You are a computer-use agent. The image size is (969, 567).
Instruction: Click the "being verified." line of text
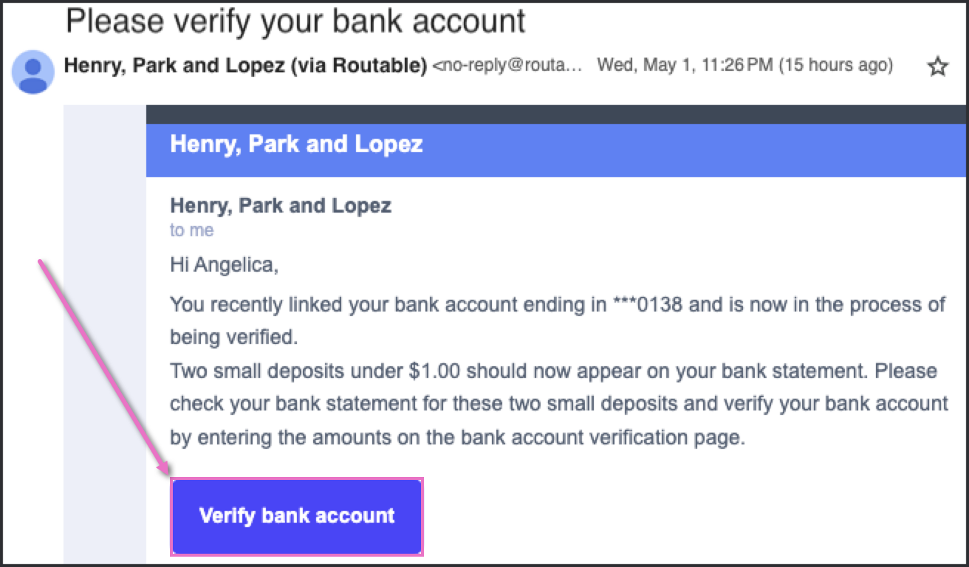tap(233, 337)
